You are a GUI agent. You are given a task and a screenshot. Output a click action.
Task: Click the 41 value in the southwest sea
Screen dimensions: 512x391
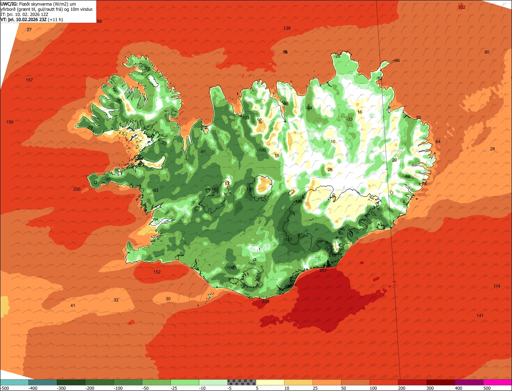pos(73,305)
